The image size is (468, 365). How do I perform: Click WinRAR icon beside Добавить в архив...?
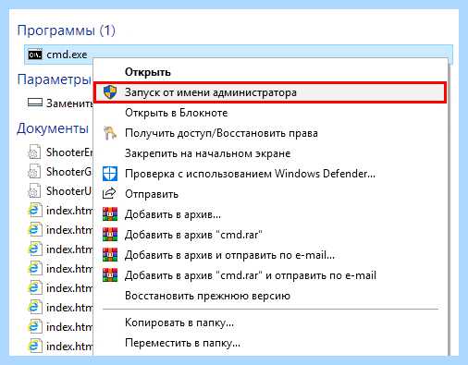click(110, 214)
